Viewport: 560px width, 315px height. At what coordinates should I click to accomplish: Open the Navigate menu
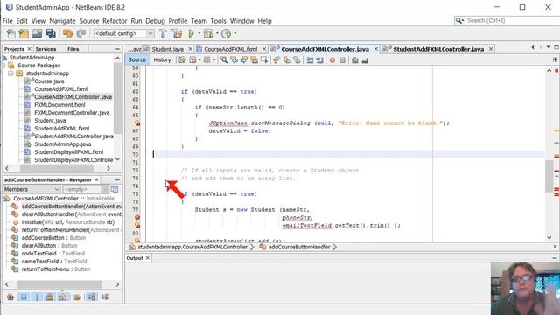click(62, 21)
